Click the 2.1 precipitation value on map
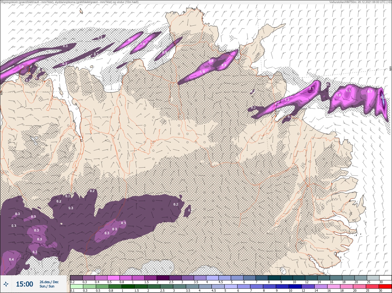This screenshot has height=293, width=392. point(312,89)
